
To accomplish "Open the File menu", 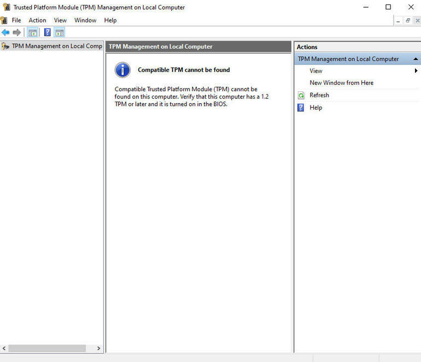I will pyautogui.click(x=16, y=20).
